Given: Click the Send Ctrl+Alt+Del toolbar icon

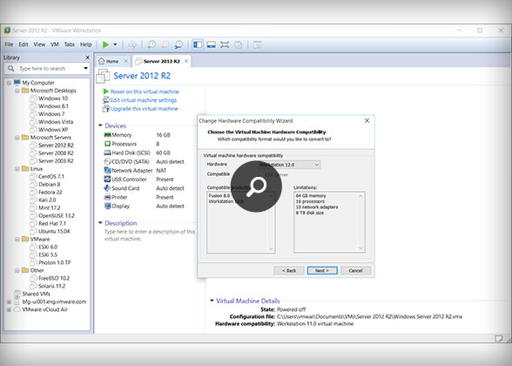Looking at the screenshot, I should click(x=132, y=44).
